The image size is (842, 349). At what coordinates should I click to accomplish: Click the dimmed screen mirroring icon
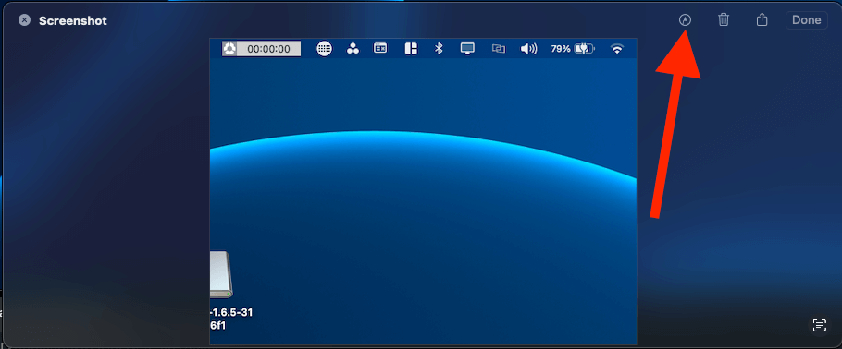[499, 49]
